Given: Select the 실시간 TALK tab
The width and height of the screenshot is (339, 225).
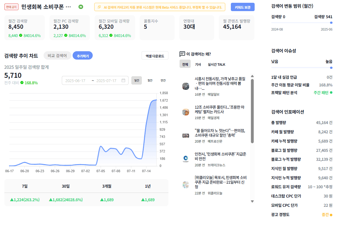Looking at the screenshot, I should (216, 64).
